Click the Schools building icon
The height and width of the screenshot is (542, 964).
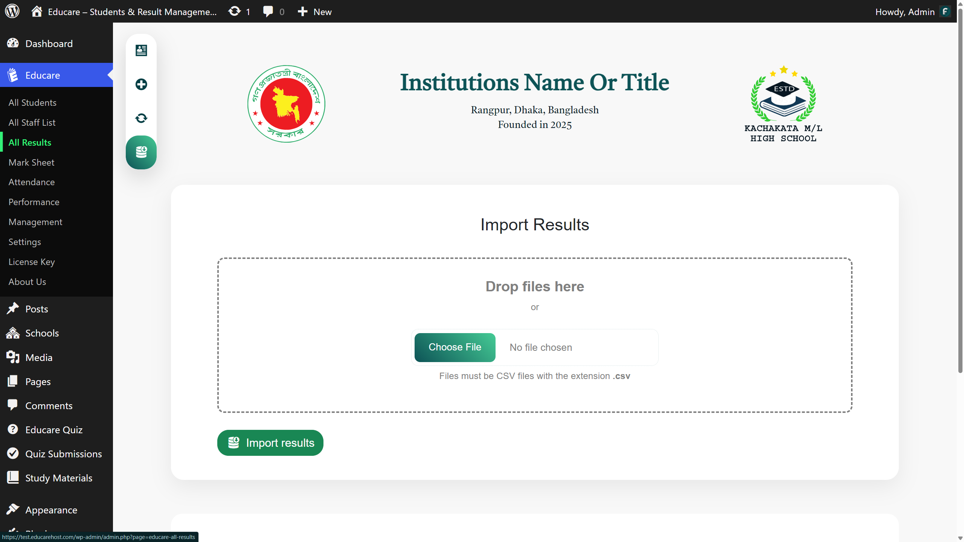pyautogui.click(x=13, y=333)
